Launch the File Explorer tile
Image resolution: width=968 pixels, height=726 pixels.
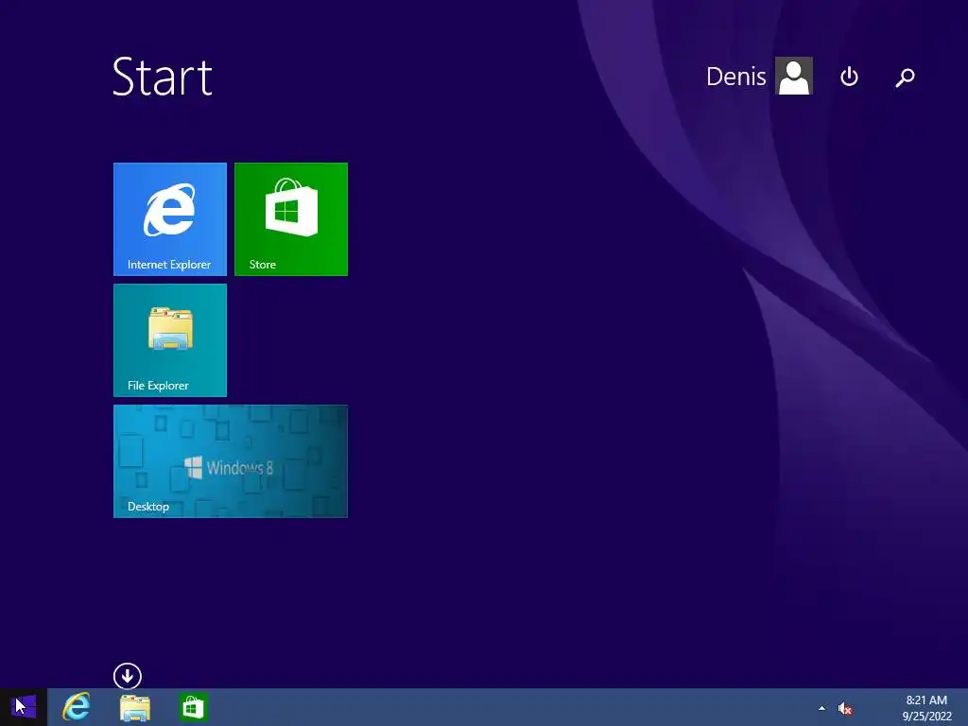170,340
